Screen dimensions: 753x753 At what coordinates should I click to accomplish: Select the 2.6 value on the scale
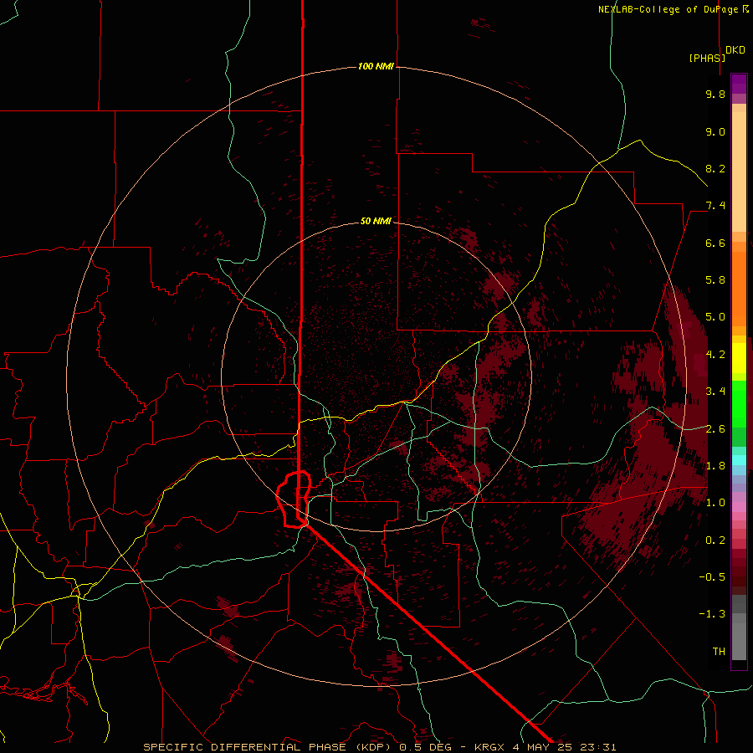coord(715,429)
